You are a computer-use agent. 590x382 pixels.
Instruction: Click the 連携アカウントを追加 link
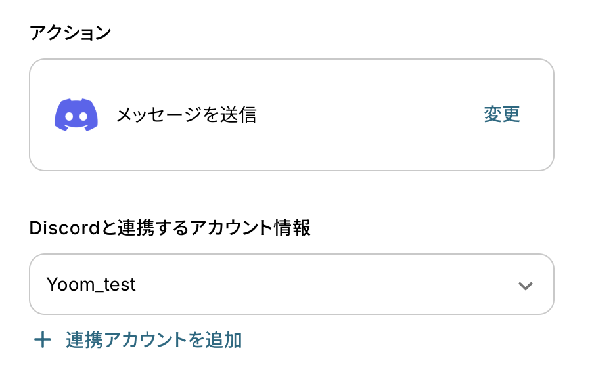(x=154, y=340)
